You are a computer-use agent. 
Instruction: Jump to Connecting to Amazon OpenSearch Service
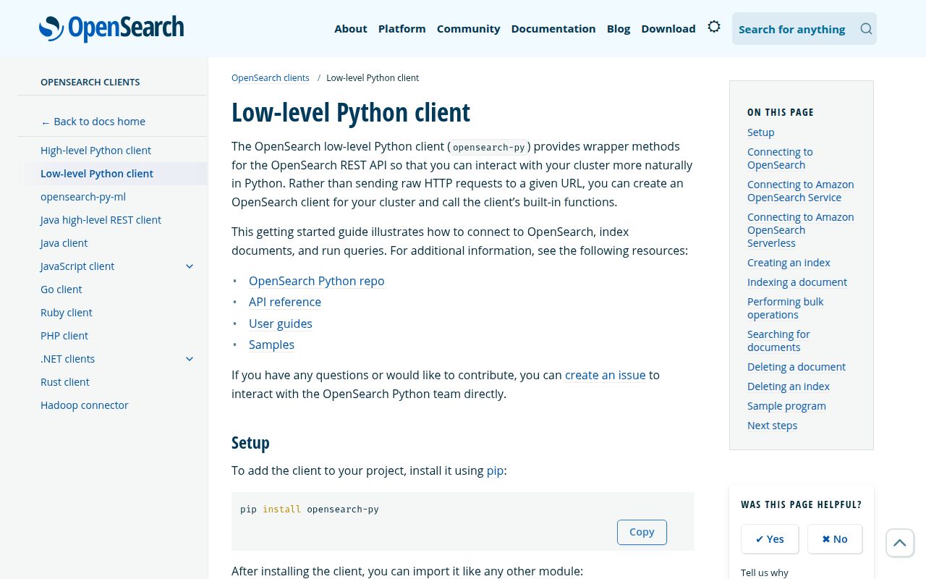click(x=801, y=191)
